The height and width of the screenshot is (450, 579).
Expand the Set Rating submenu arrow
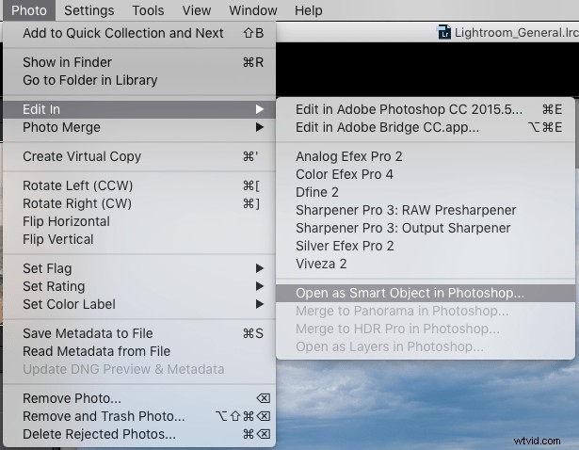coord(260,286)
